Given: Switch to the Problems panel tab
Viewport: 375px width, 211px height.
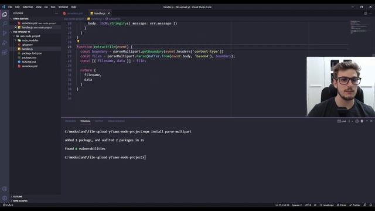Looking at the screenshot, I should 70,121.
